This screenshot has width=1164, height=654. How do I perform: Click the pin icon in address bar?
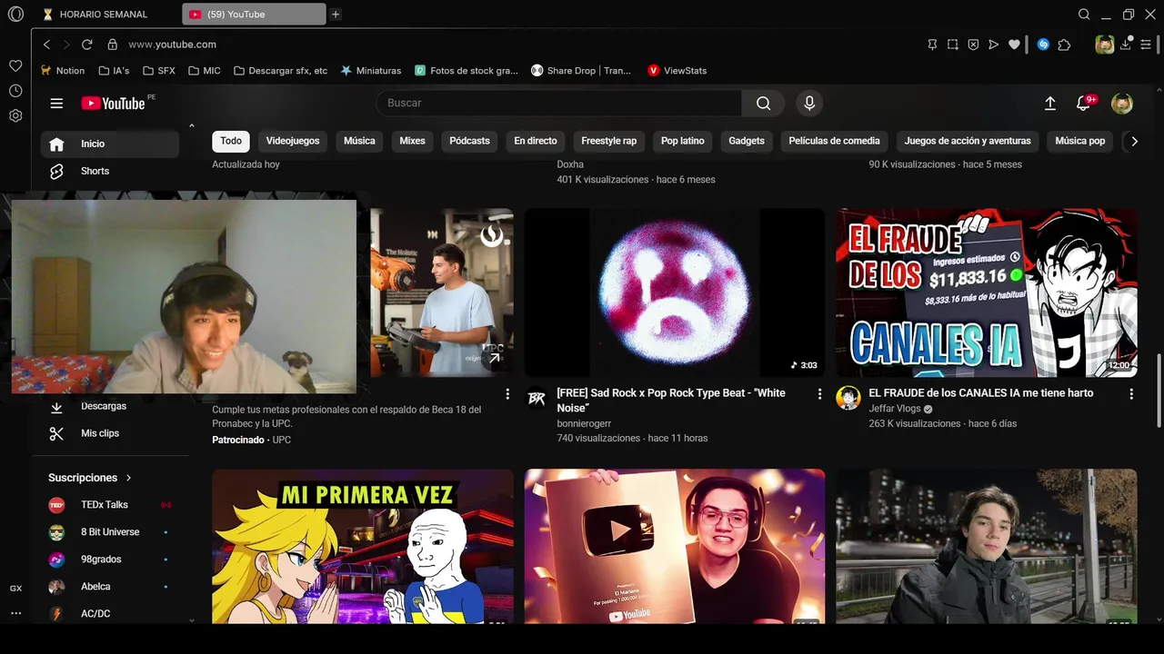pos(932,45)
